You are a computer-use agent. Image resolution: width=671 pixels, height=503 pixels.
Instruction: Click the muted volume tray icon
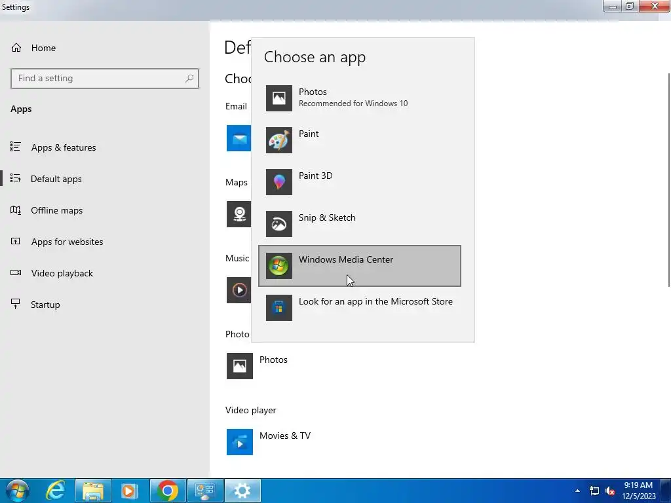610,491
